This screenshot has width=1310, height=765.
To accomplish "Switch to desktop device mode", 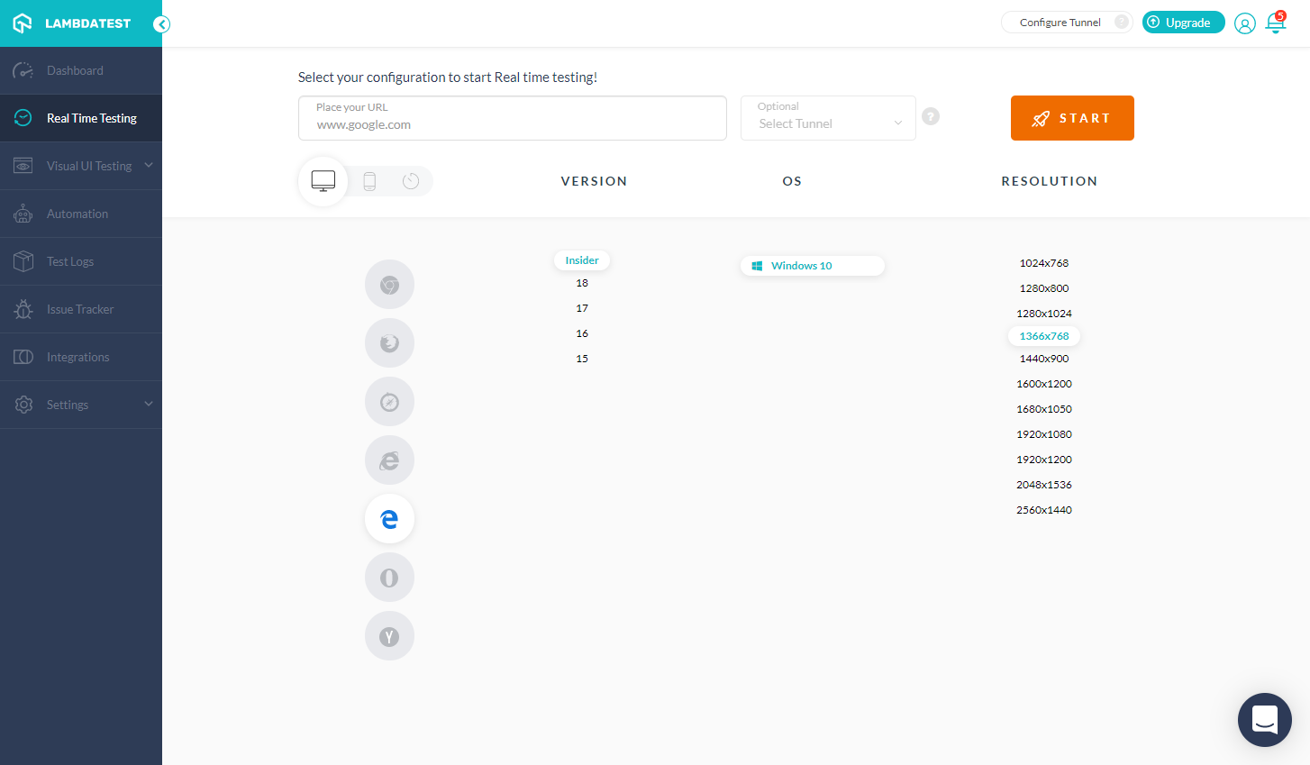I will click(x=323, y=181).
